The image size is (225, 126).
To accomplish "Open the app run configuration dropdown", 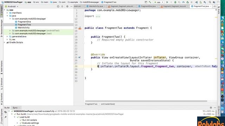I will pyautogui.click(x=159, y=2).
